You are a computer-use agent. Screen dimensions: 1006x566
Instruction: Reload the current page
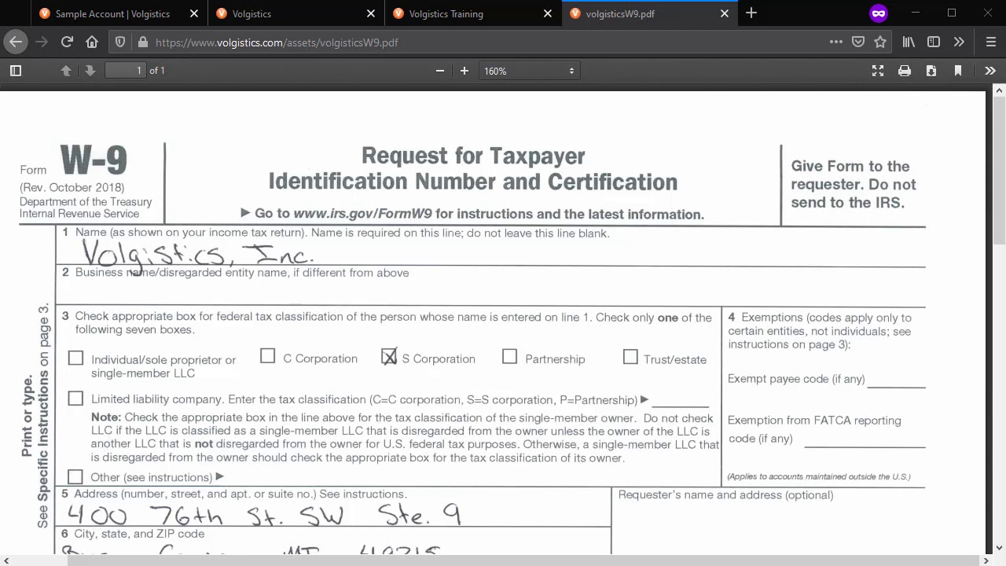tap(67, 42)
